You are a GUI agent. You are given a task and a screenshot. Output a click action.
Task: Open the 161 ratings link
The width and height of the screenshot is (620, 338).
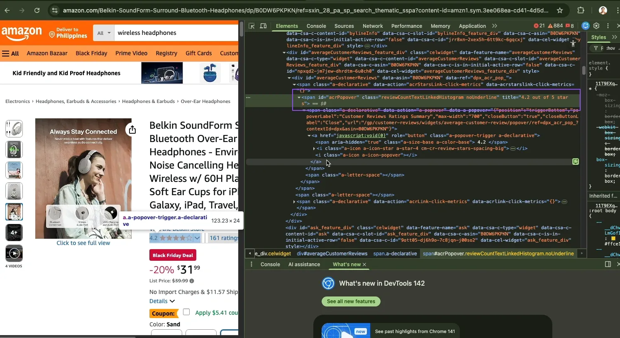pos(222,238)
